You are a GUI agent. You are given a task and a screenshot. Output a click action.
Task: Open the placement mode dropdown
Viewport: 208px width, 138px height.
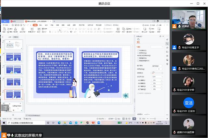pyautogui.click(x=157, y=77)
